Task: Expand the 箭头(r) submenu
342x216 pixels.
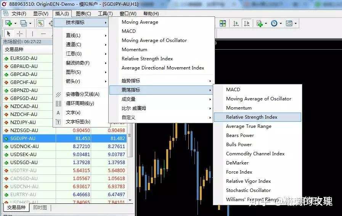Action: tap(81, 81)
